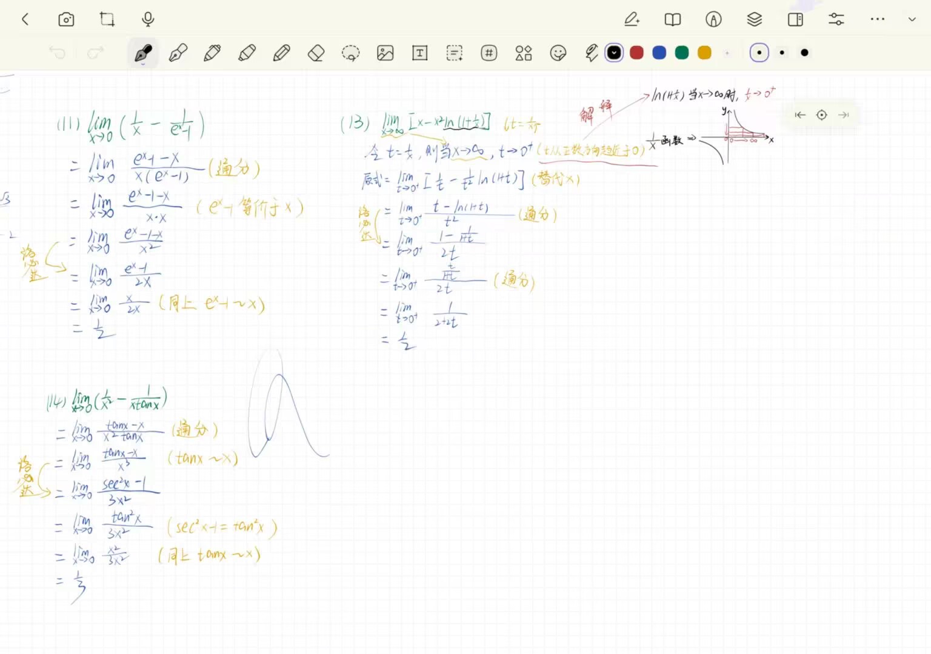Select the text box tool
The height and width of the screenshot is (654, 931).
pos(419,53)
